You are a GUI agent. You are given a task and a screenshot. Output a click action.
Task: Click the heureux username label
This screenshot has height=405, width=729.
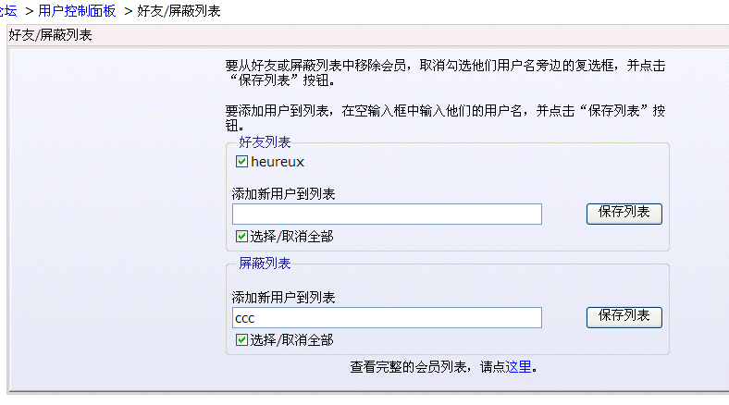(278, 162)
